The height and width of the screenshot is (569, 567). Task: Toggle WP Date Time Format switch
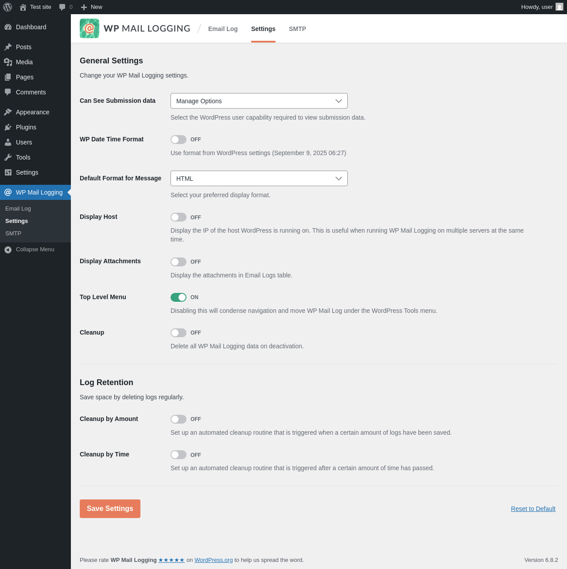[179, 140]
